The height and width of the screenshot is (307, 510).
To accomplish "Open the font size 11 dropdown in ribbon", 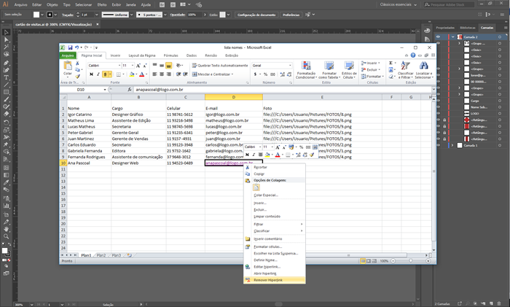I will 133,66.
